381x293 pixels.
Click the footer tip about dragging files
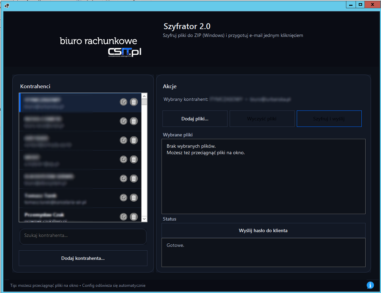tap(78, 285)
